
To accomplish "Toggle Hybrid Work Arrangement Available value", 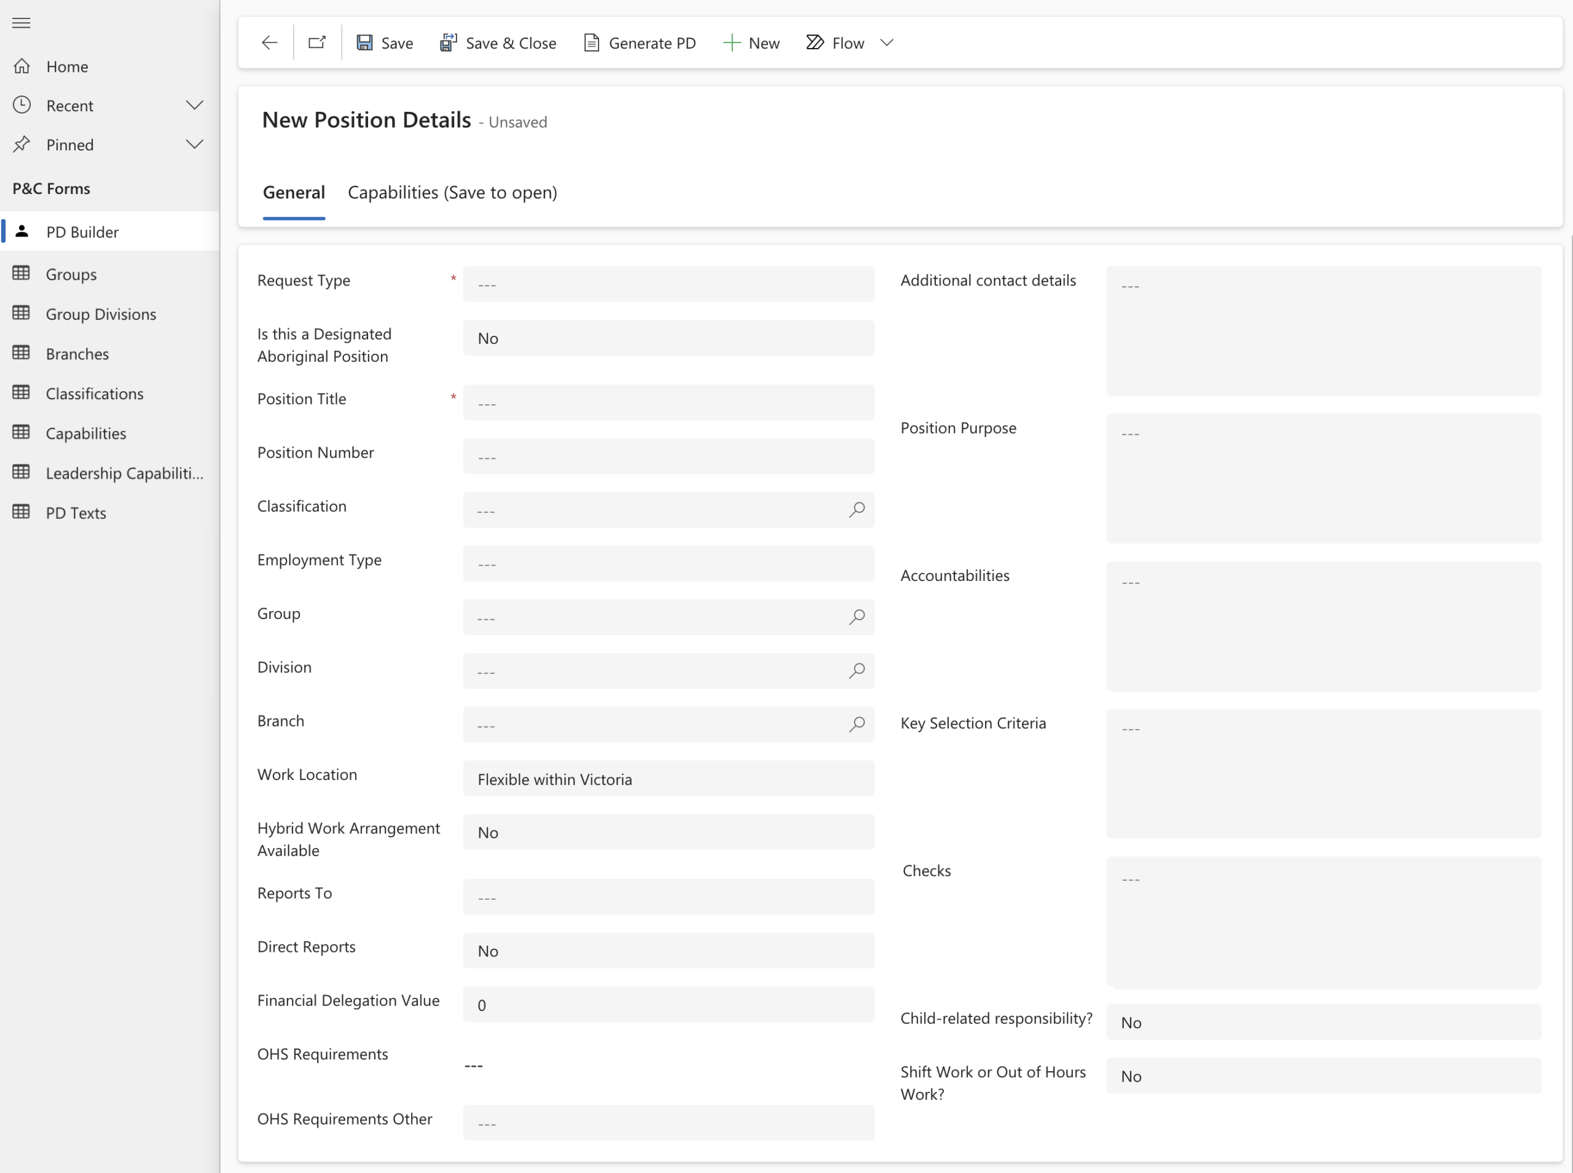I will pos(668,832).
